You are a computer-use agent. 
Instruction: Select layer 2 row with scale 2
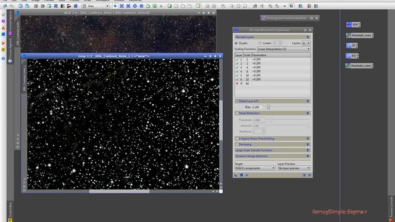coord(273,64)
